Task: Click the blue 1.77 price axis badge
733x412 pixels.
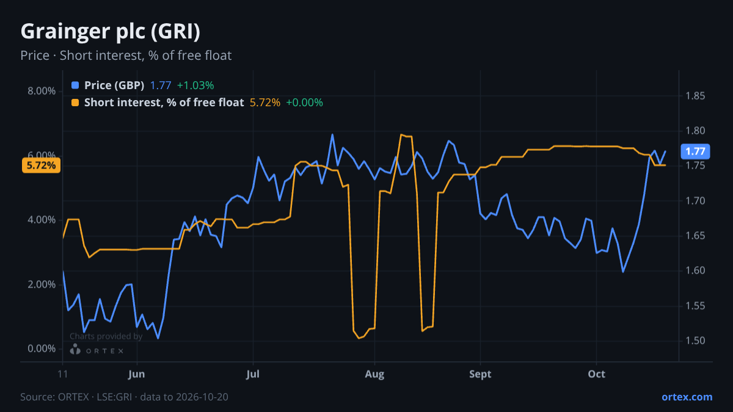Action: coord(696,151)
